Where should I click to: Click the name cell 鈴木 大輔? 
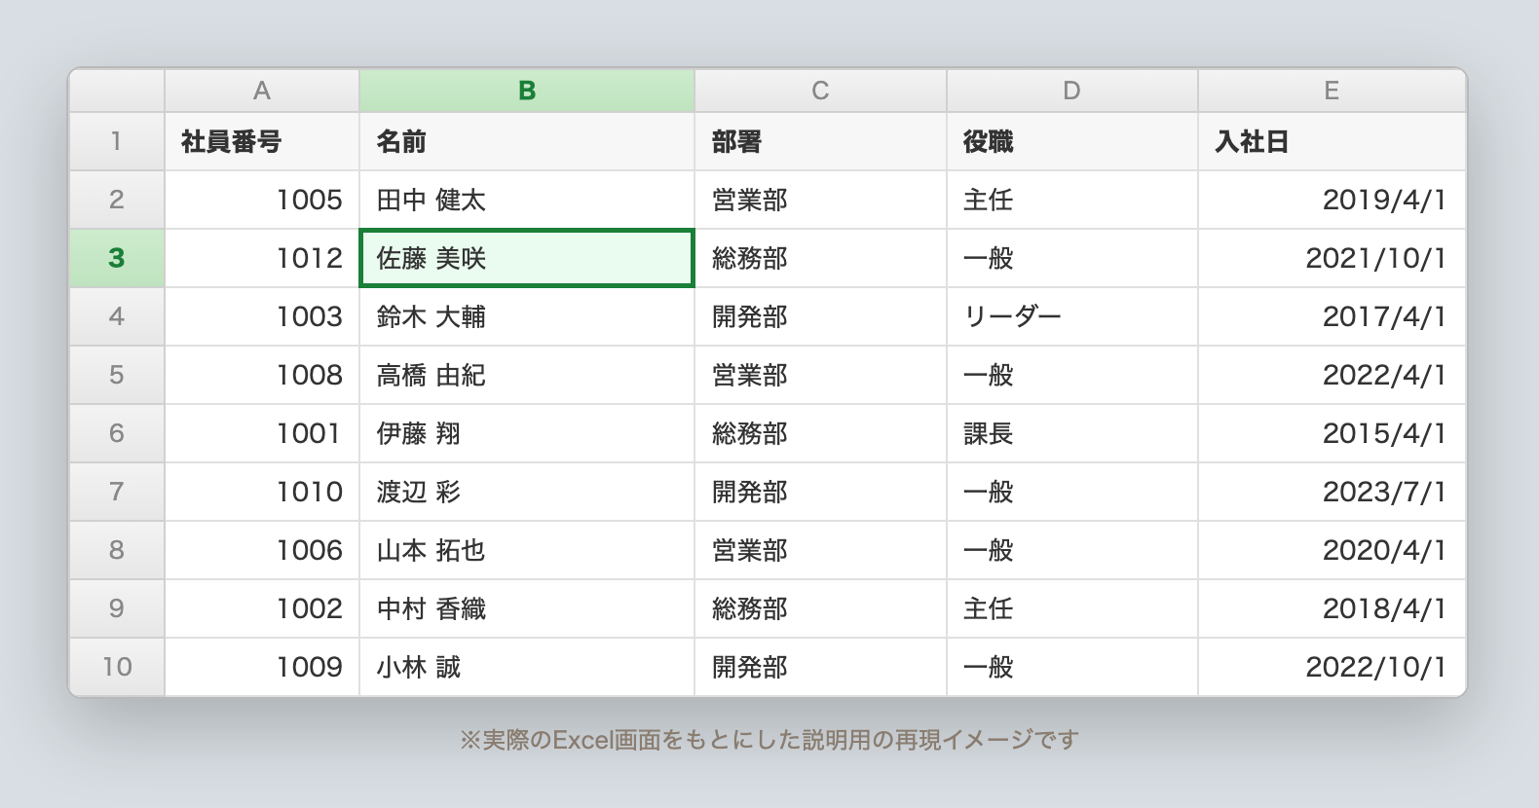pos(527,316)
